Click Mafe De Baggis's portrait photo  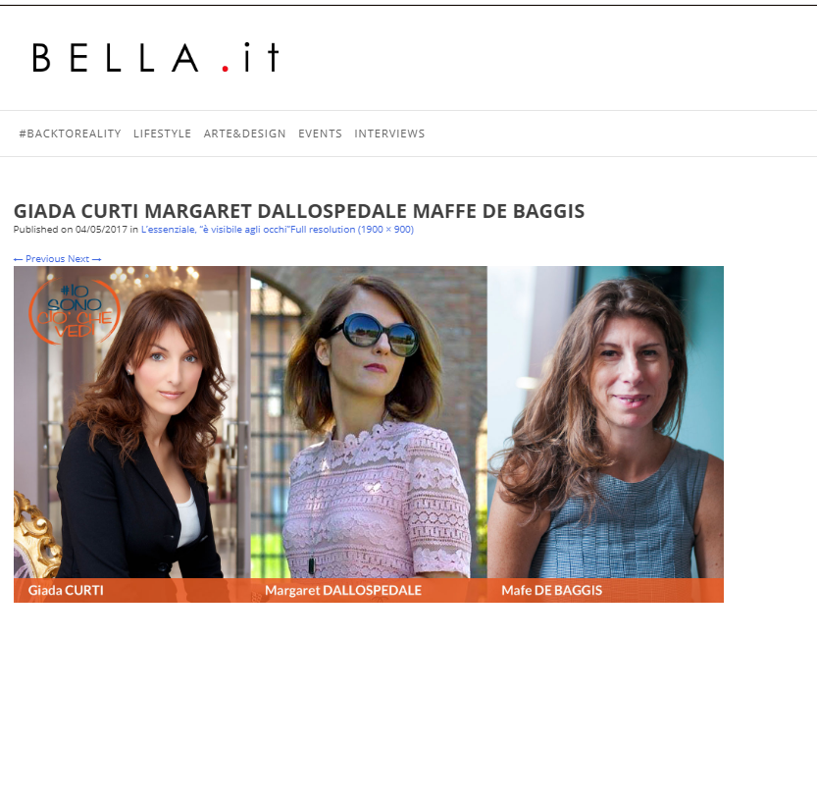pos(605,422)
